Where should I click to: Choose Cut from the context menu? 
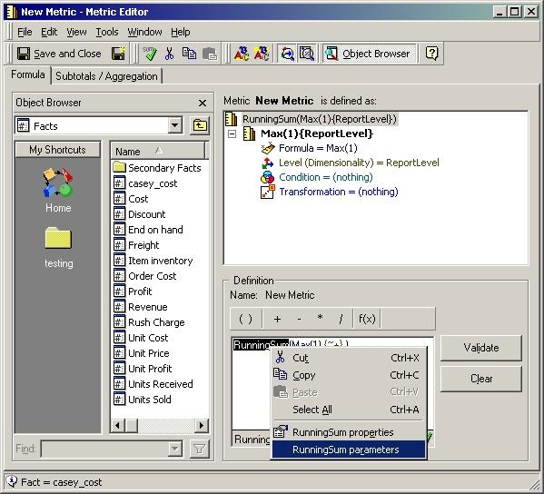click(349, 358)
